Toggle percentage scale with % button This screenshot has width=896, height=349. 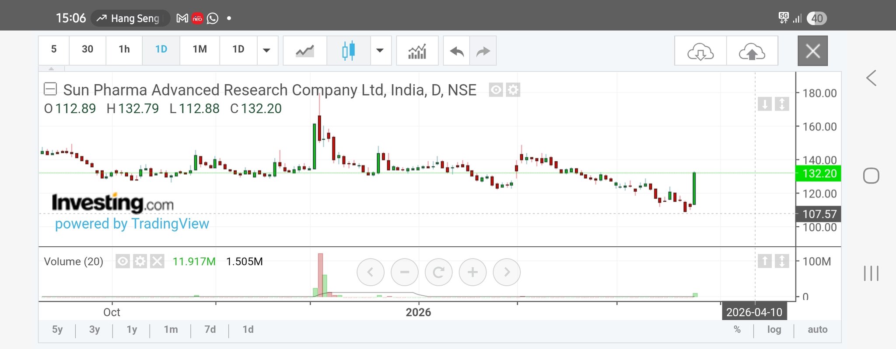pos(737,329)
